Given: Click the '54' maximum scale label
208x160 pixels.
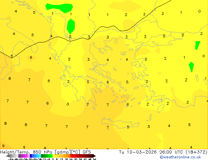Looking at the screenshot, I should [94, 159].
